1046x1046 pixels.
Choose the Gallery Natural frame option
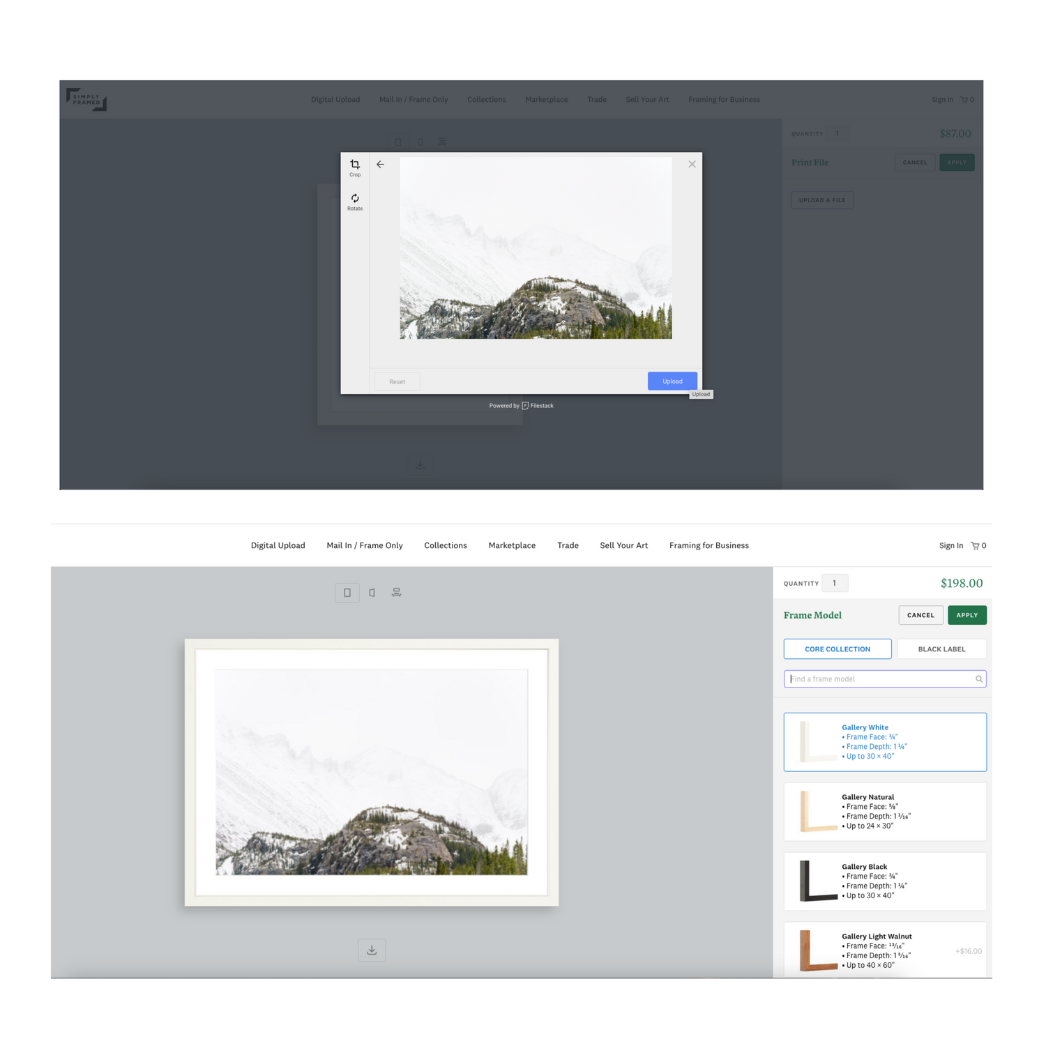[884, 812]
